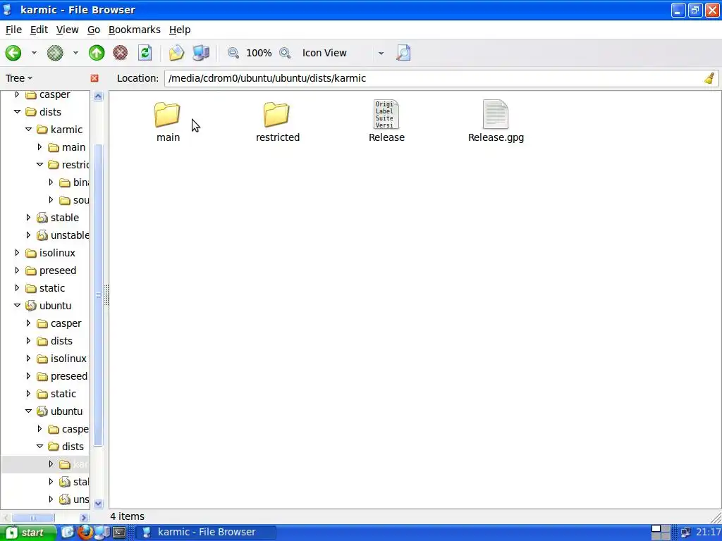Click the tree horizontal scrollbar right arrow
Viewport: 722px width, 541px height.
click(x=84, y=518)
